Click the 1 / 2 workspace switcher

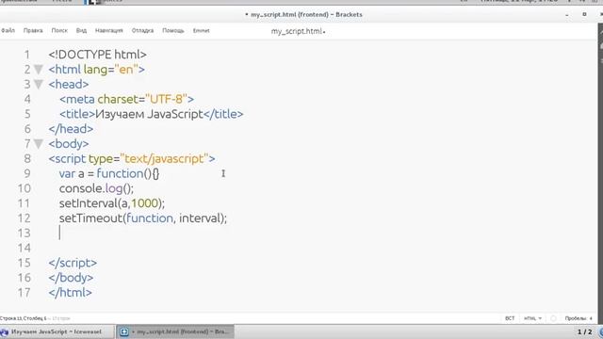[584, 331]
